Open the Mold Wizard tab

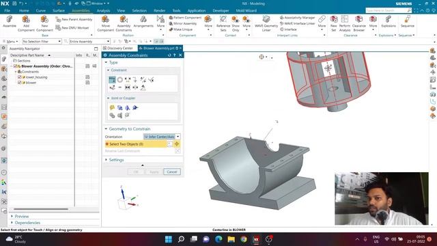coord(246,11)
